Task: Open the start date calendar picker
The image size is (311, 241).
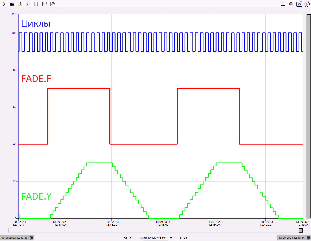Action: tap(31, 238)
